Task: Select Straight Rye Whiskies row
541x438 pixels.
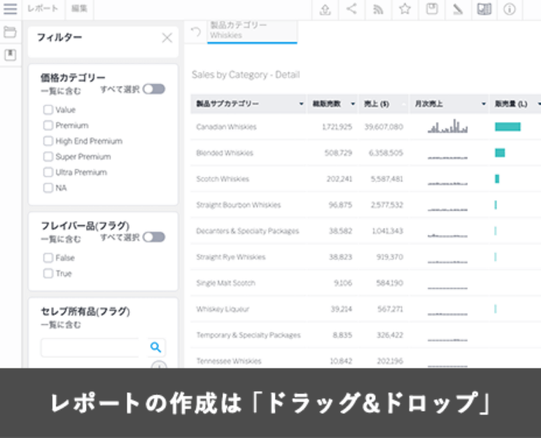Action: point(366,257)
